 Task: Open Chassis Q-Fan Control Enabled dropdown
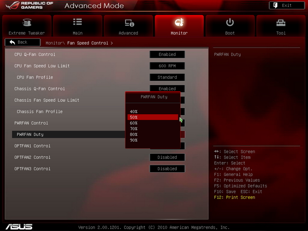pos(167,89)
